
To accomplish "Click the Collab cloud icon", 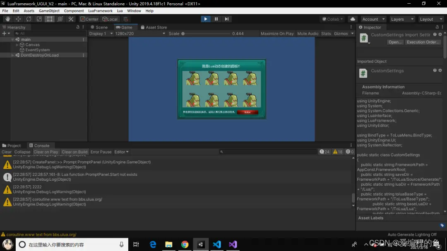I will click(x=352, y=19).
